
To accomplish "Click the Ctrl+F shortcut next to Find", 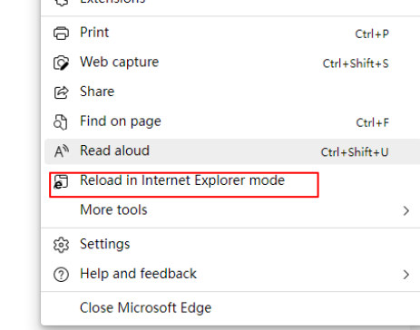I will 372,122.
